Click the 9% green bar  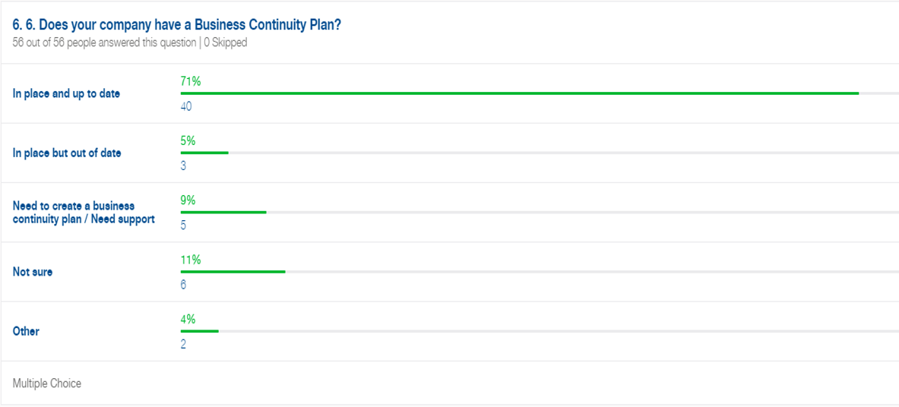[223, 212]
